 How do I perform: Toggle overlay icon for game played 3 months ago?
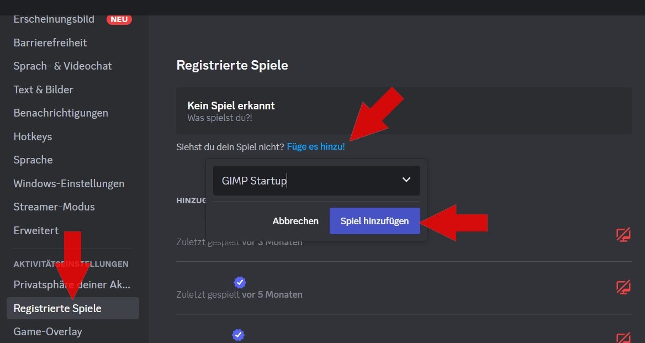623,235
